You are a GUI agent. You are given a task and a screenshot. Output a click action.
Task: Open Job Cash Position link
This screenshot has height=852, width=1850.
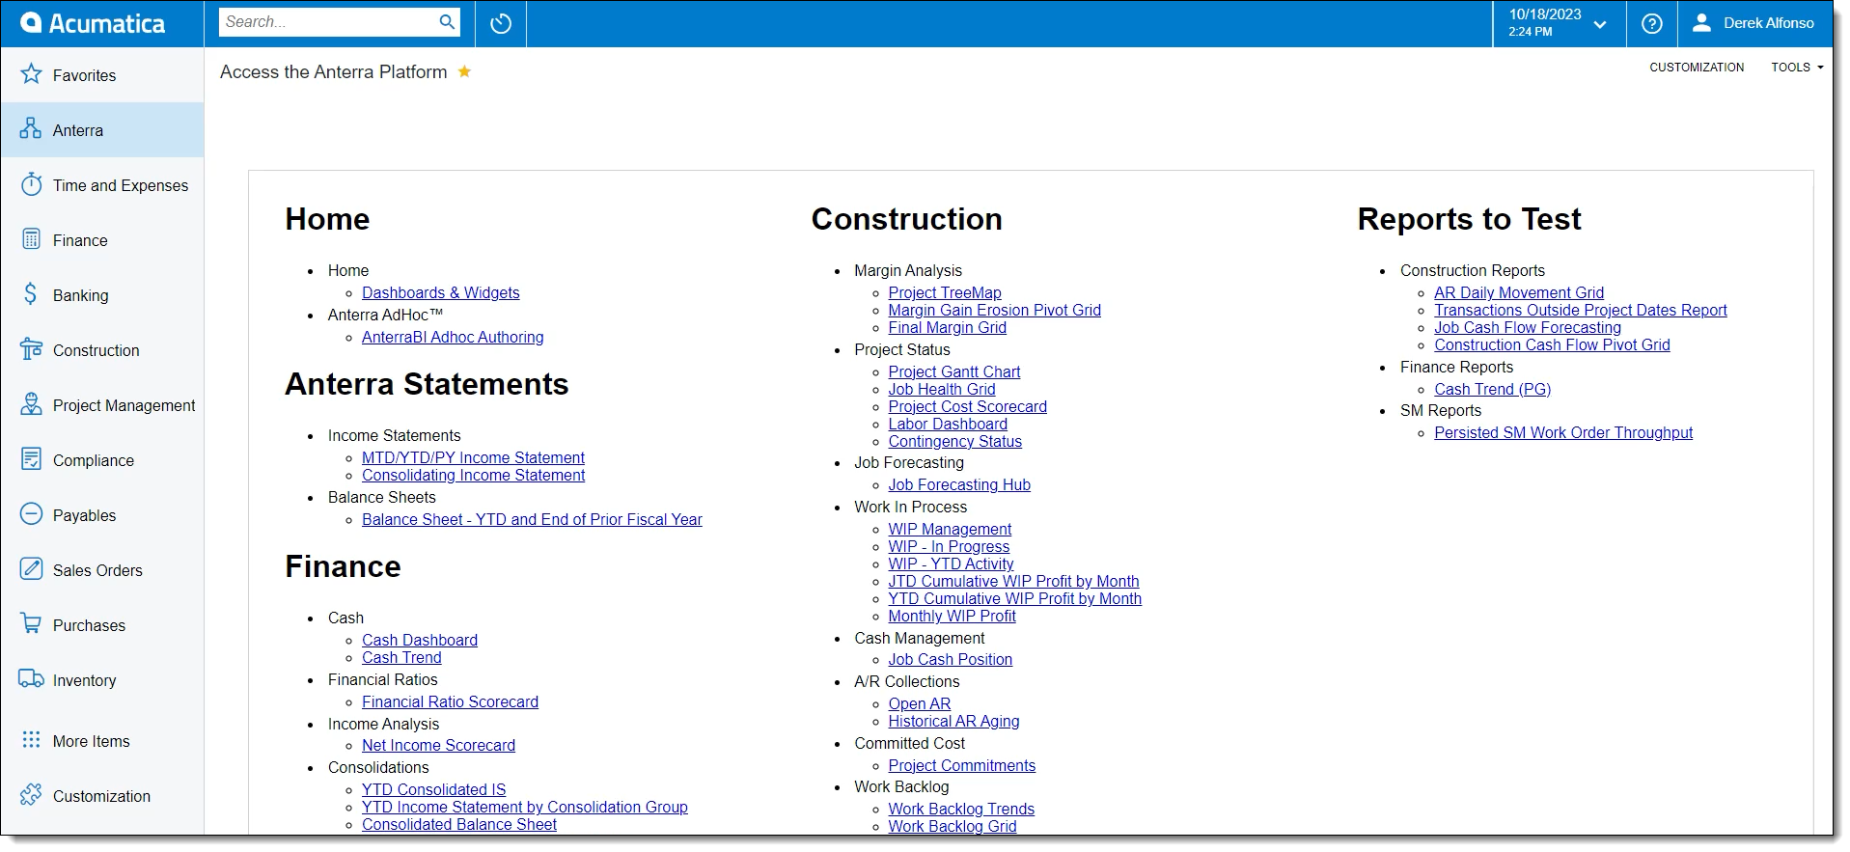[950, 659]
